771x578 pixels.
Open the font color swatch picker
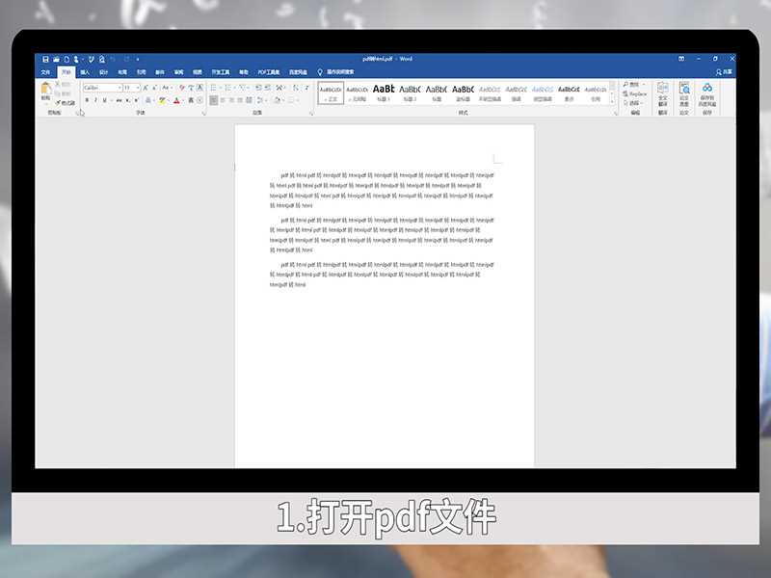click(x=181, y=99)
